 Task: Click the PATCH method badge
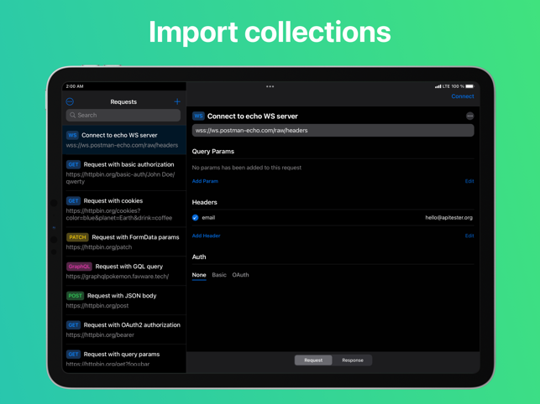point(77,237)
